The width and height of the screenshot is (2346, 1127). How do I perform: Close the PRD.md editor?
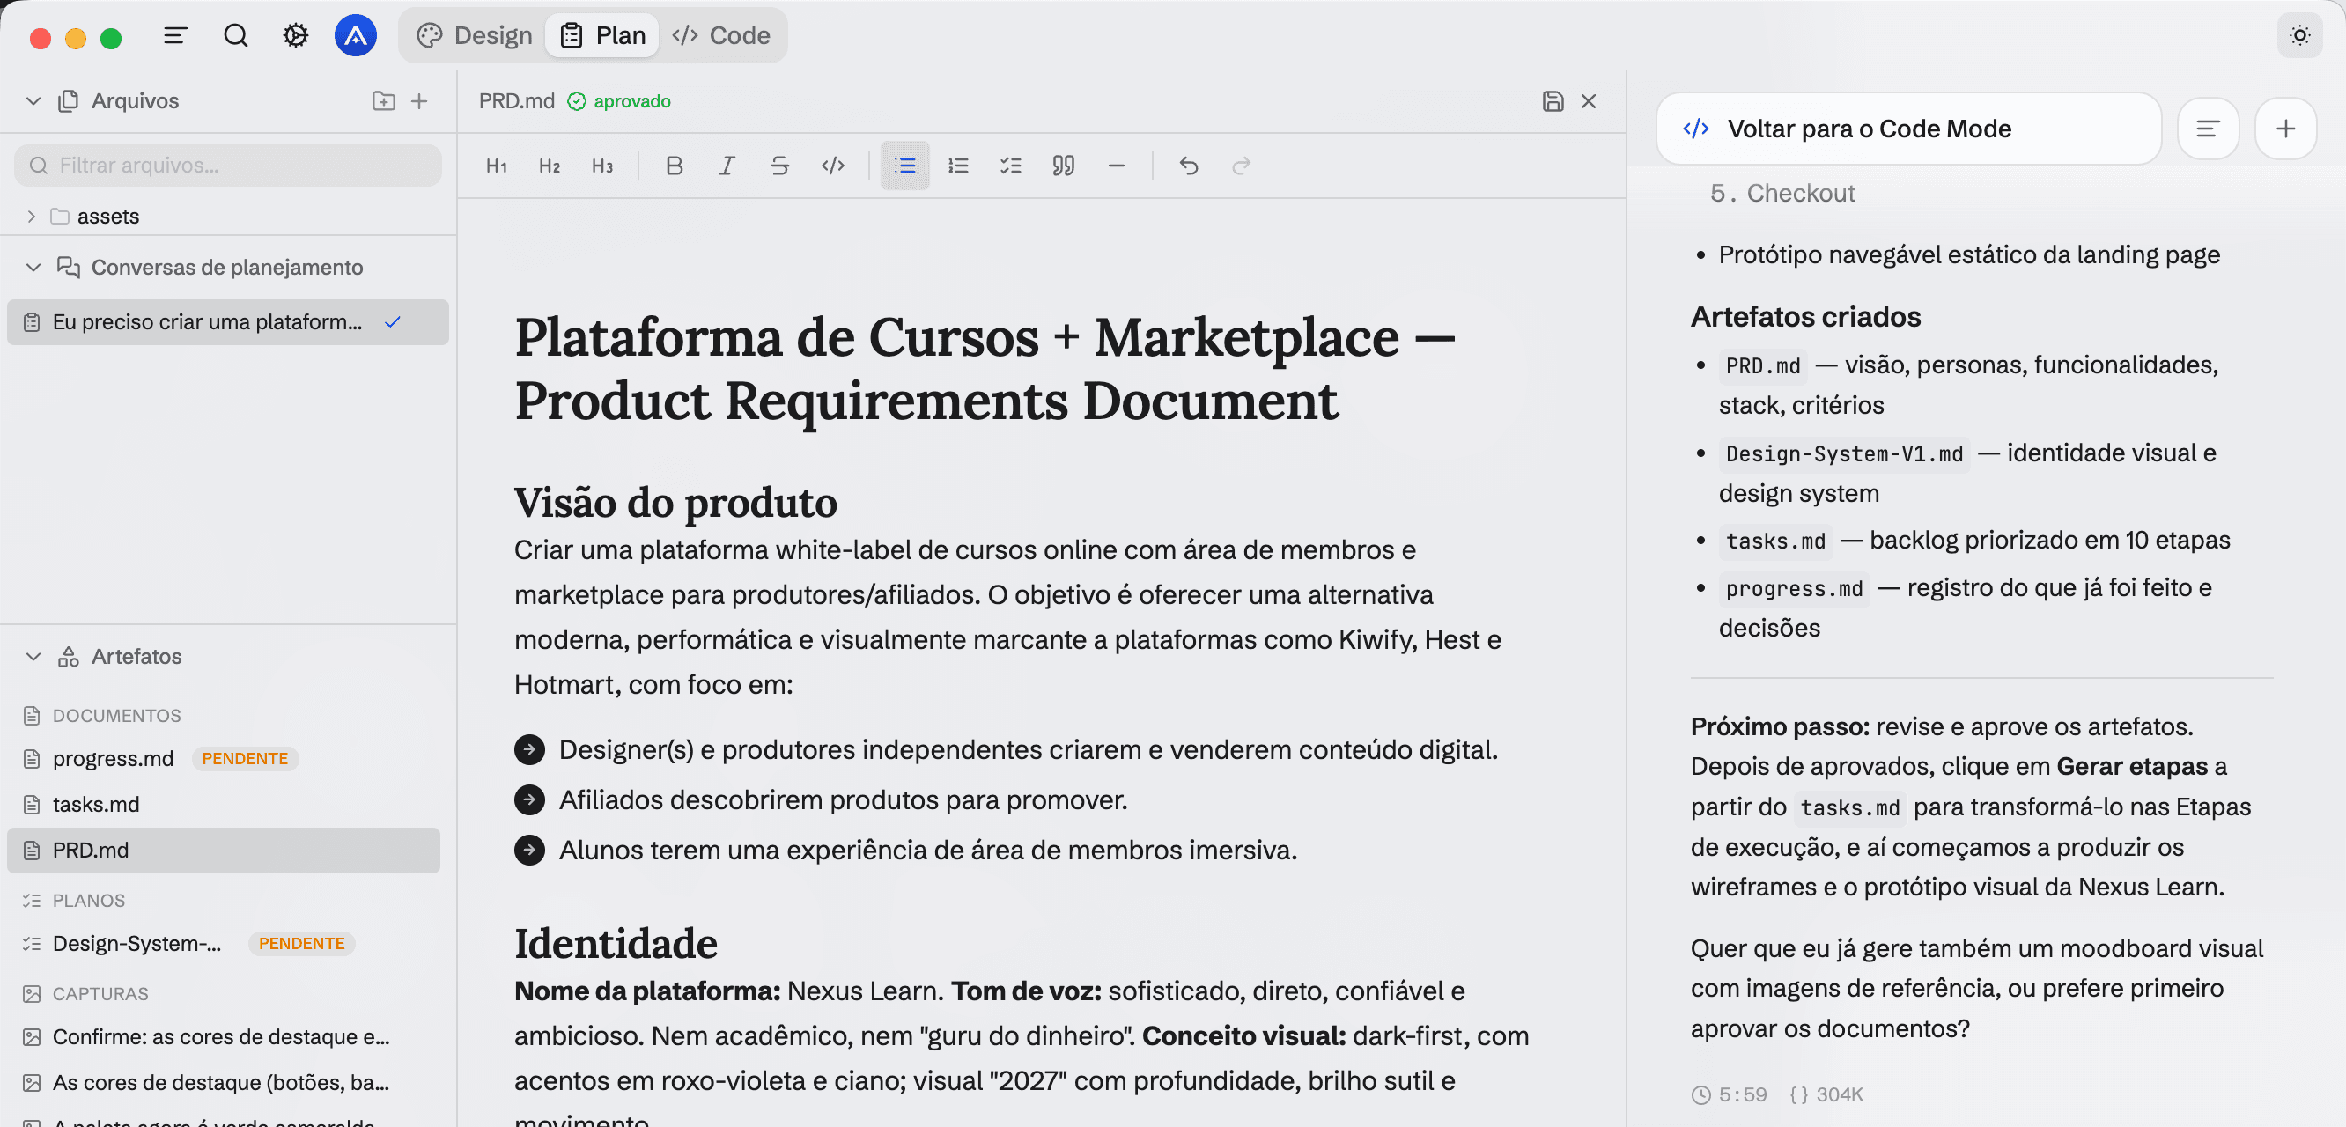point(1589,101)
